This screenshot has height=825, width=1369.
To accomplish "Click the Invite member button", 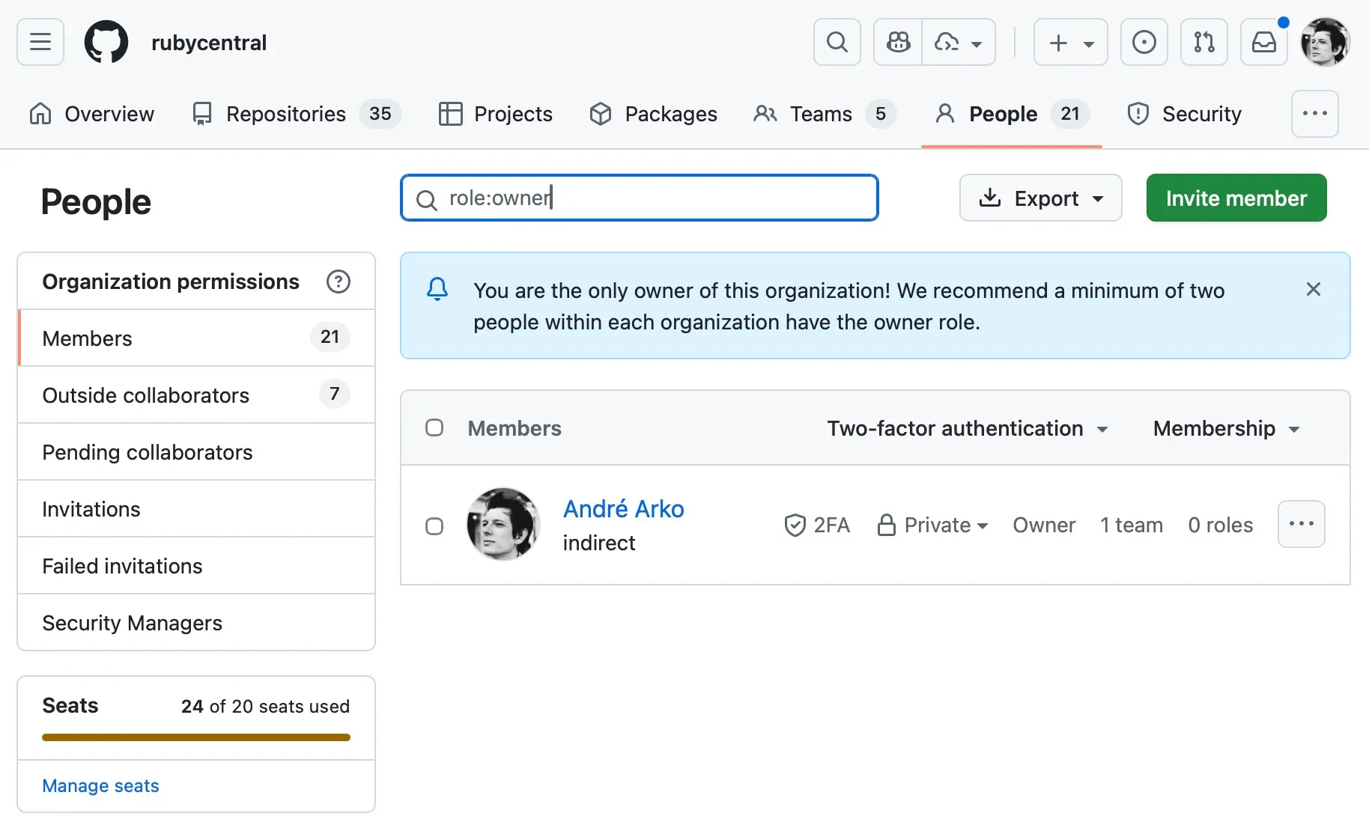I will coord(1236,198).
